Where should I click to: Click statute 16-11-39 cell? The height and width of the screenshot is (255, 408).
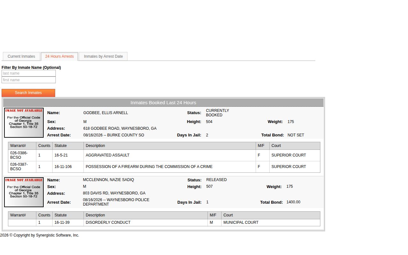68,222
